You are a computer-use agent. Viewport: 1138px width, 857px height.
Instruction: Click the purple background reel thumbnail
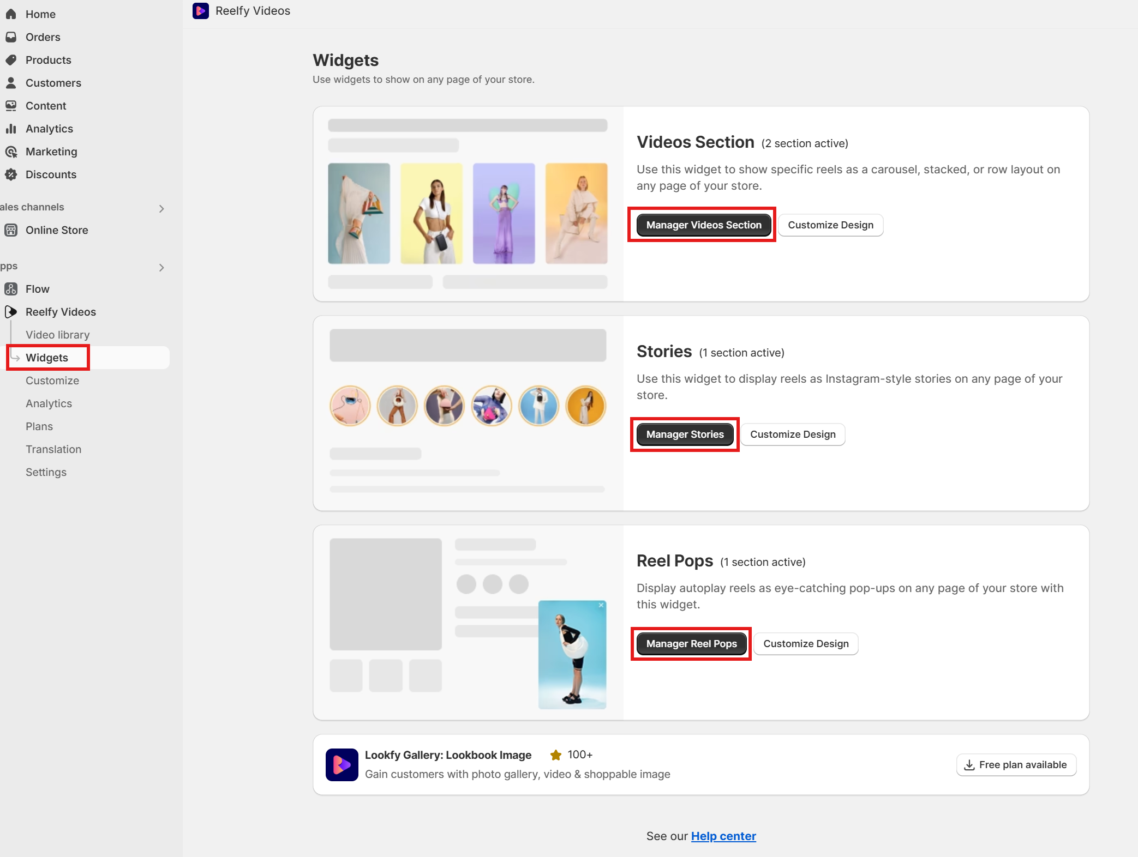point(504,214)
